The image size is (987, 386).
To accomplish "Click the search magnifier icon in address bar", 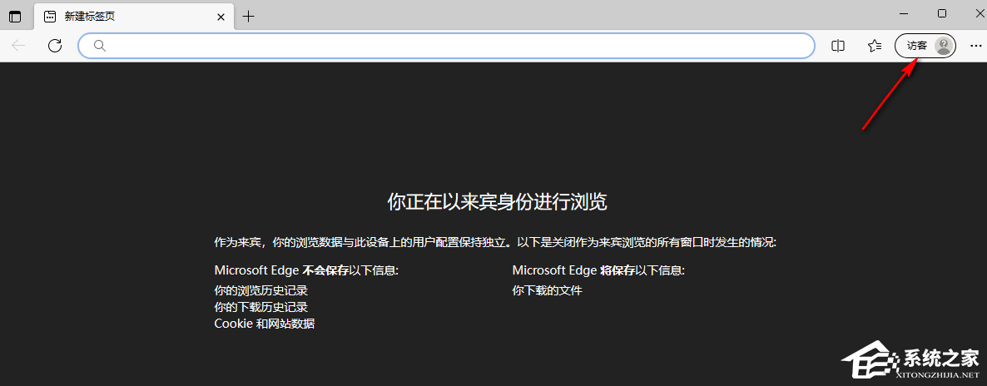I will click(100, 45).
